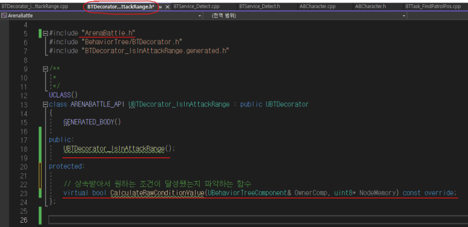Image resolution: width=468 pixels, height=227 pixels.
Task: Click line number 12 in the gutter
Action: click(x=23, y=96)
